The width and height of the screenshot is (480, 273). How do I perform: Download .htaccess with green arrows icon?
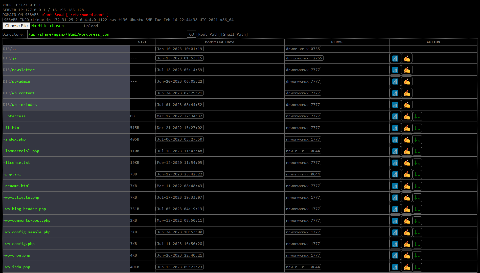[x=417, y=116]
